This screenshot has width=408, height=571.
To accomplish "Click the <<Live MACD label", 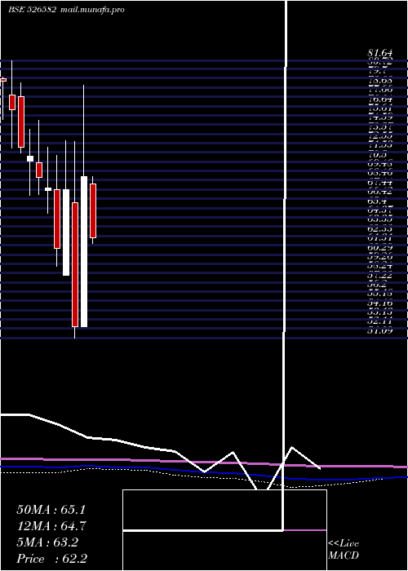I will [x=344, y=549].
